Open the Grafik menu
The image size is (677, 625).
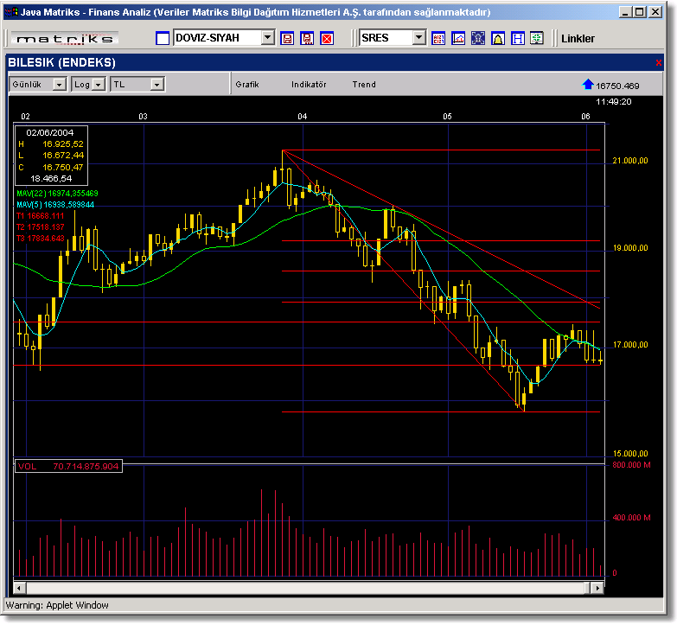tap(247, 85)
